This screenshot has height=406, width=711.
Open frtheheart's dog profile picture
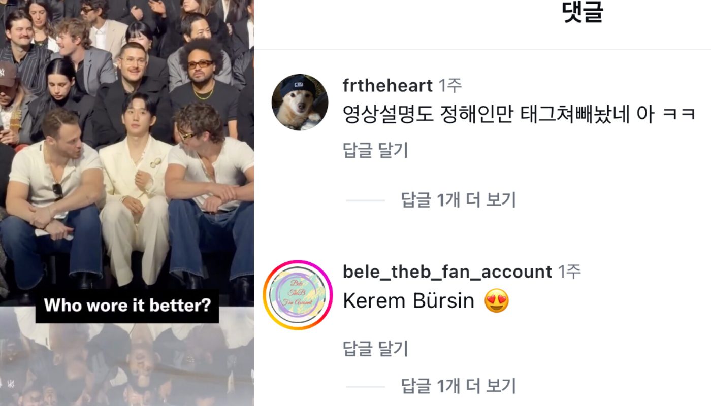click(300, 102)
